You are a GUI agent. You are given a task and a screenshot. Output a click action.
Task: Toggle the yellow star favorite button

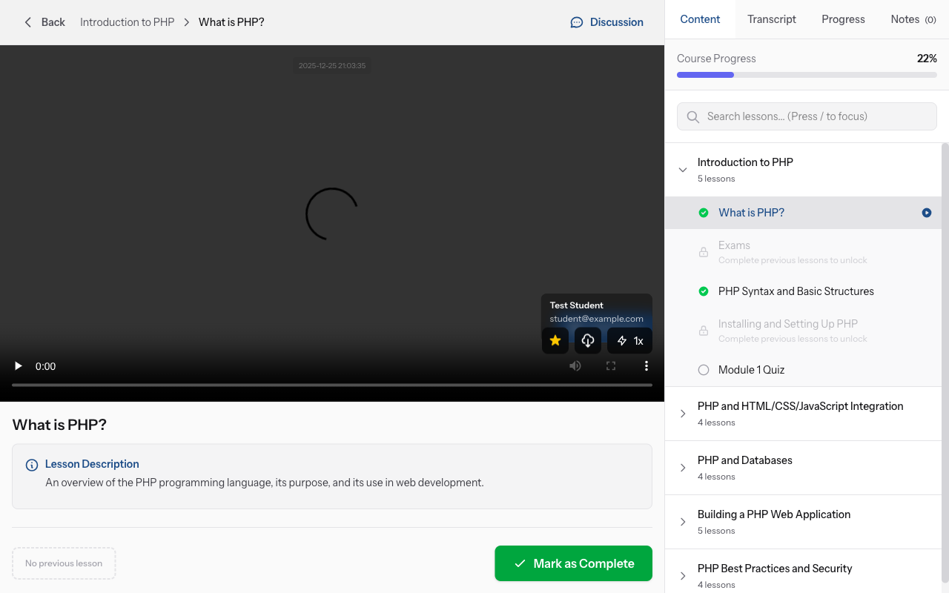tap(555, 340)
